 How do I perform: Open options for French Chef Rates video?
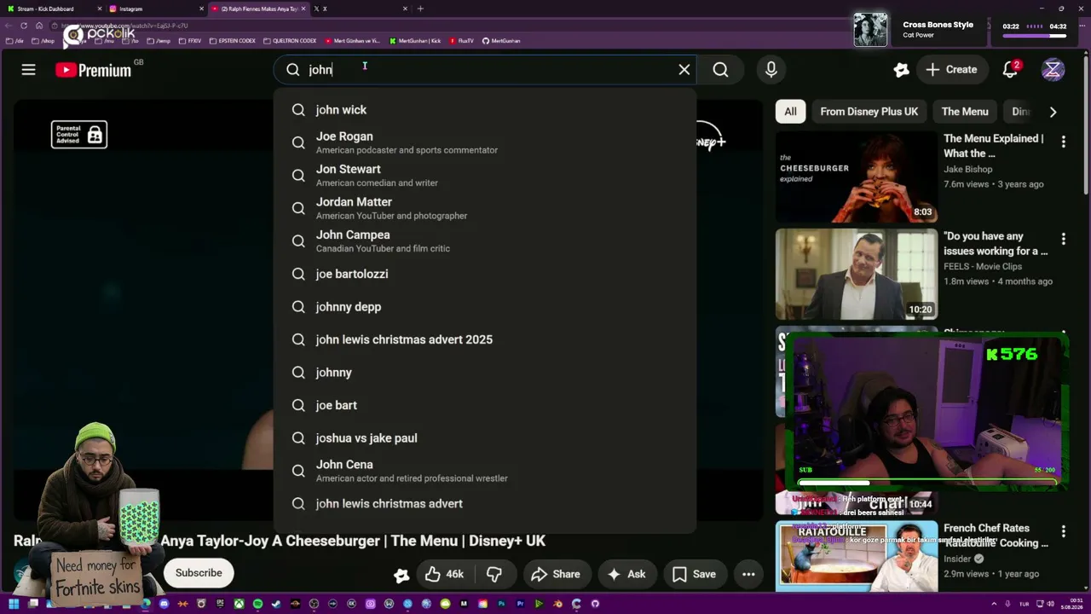point(1063,531)
